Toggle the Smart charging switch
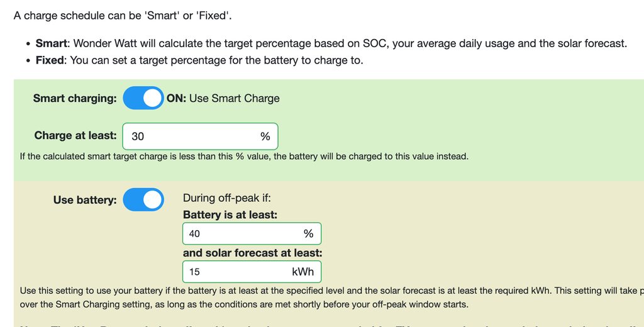Screen dimensions: 644x327 tap(143, 98)
